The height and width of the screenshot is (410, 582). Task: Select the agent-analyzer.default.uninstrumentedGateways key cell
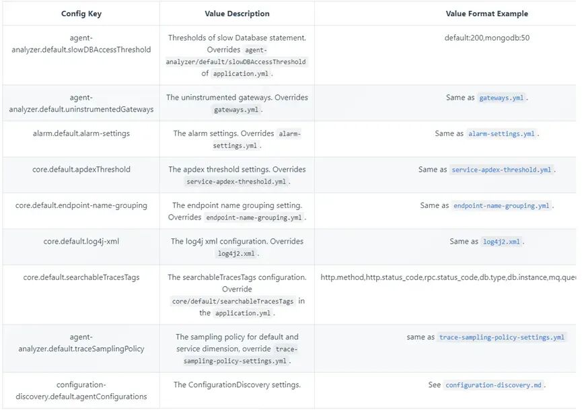click(x=81, y=103)
